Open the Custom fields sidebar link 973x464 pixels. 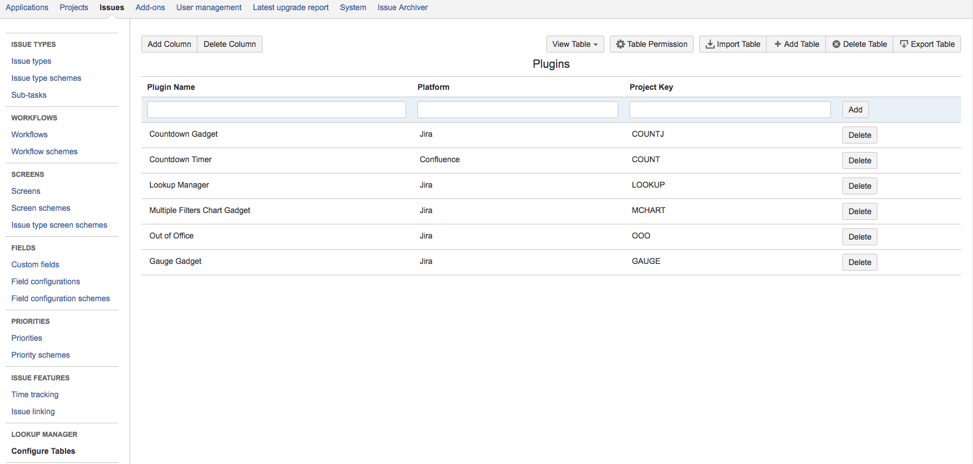35,264
